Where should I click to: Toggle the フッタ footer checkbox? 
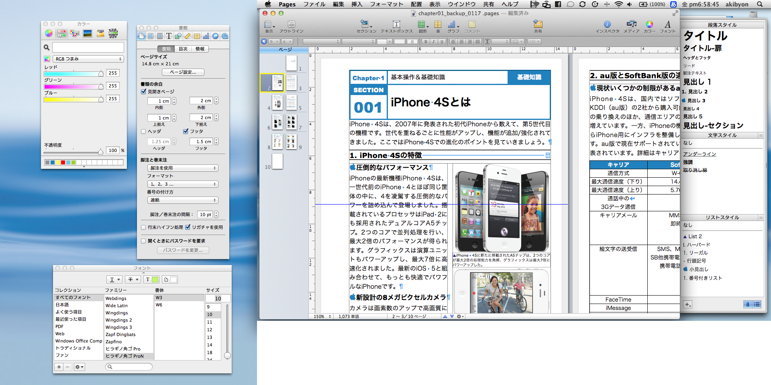[x=186, y=131]
